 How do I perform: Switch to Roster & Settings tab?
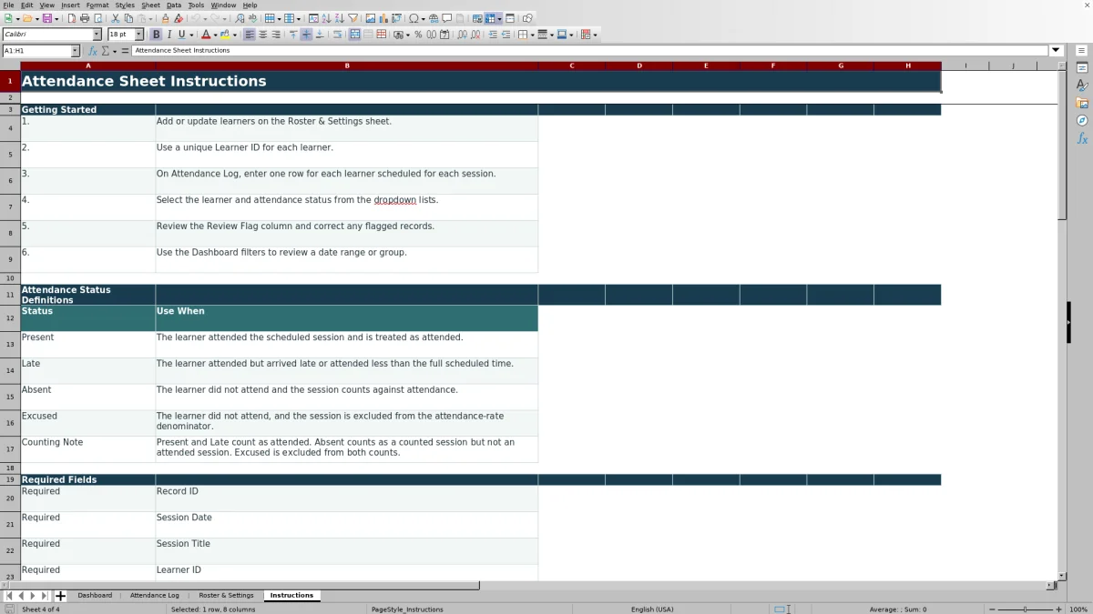pyautogui.click(x=226, y=596)
